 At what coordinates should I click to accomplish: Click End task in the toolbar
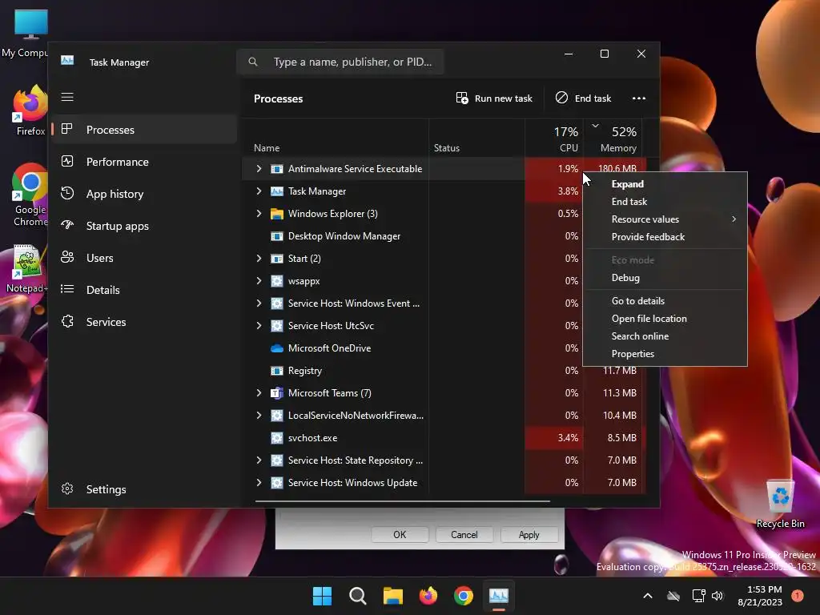click(584, 98)
